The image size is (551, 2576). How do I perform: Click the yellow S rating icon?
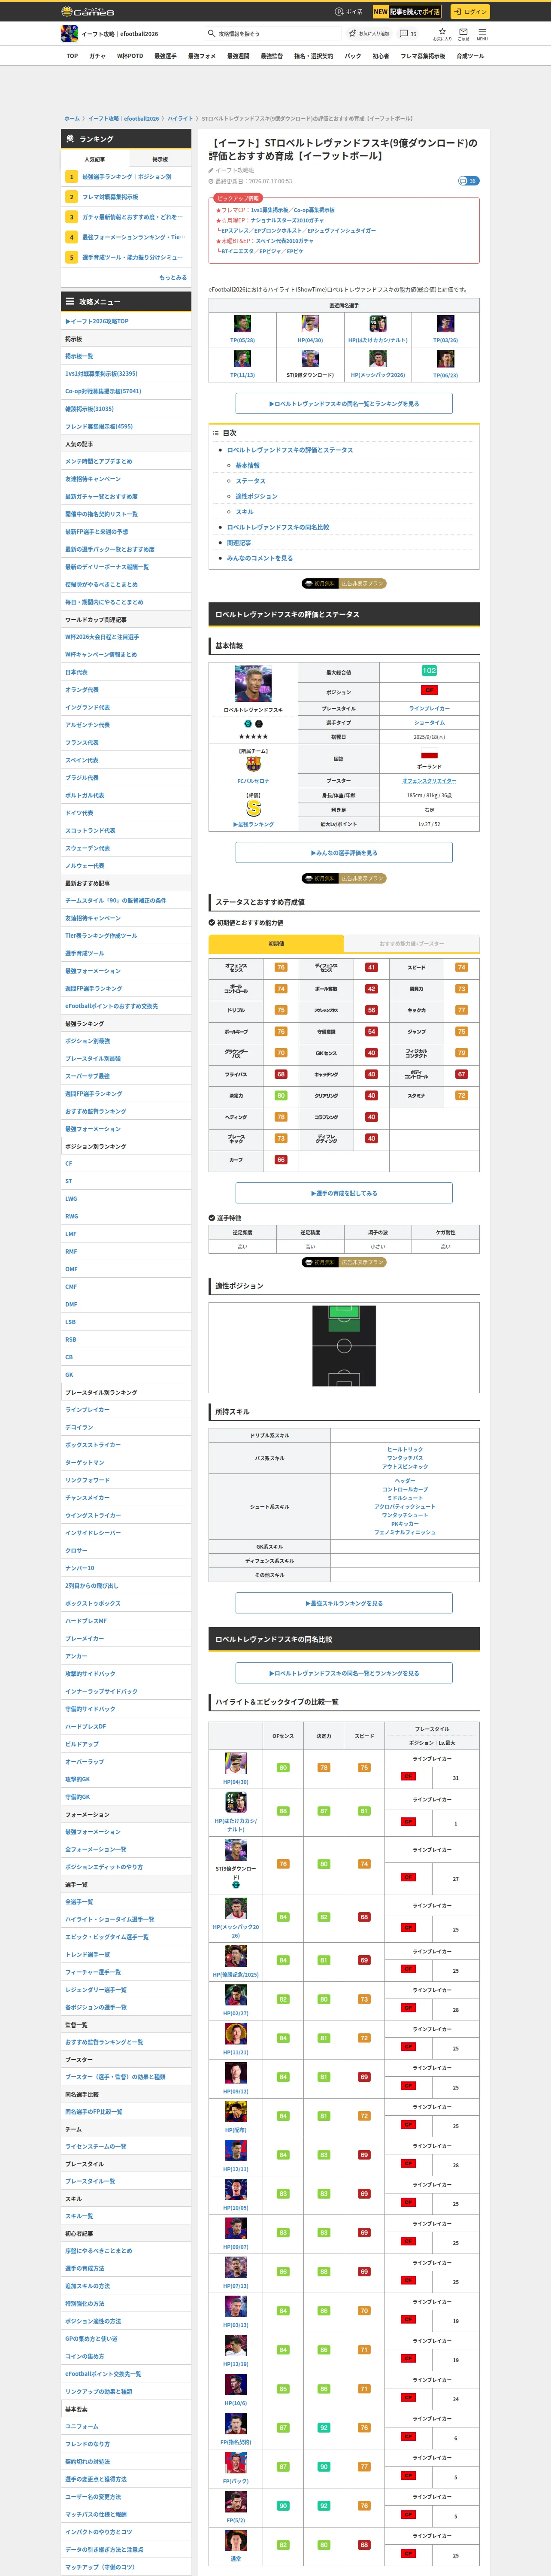coord(253,808)
